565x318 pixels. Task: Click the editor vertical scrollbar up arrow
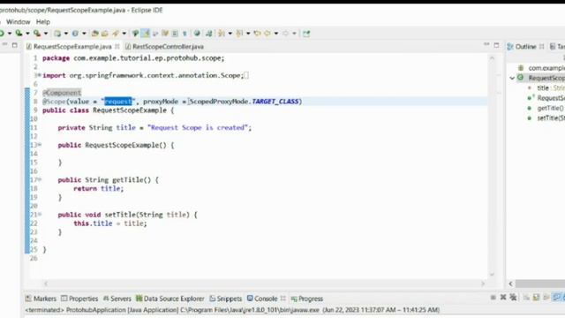coord(492,57)
